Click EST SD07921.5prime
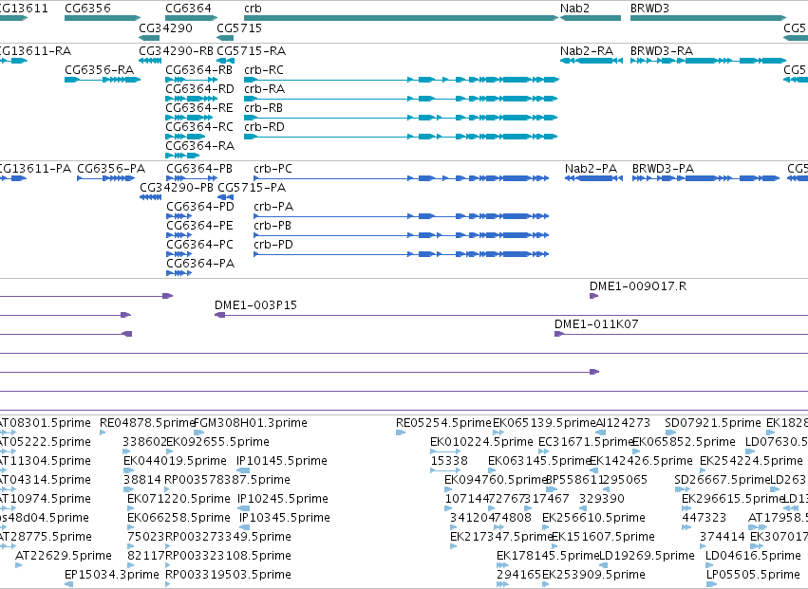The height and width of the screenshot is (589, 808). [x=713, y=423]
